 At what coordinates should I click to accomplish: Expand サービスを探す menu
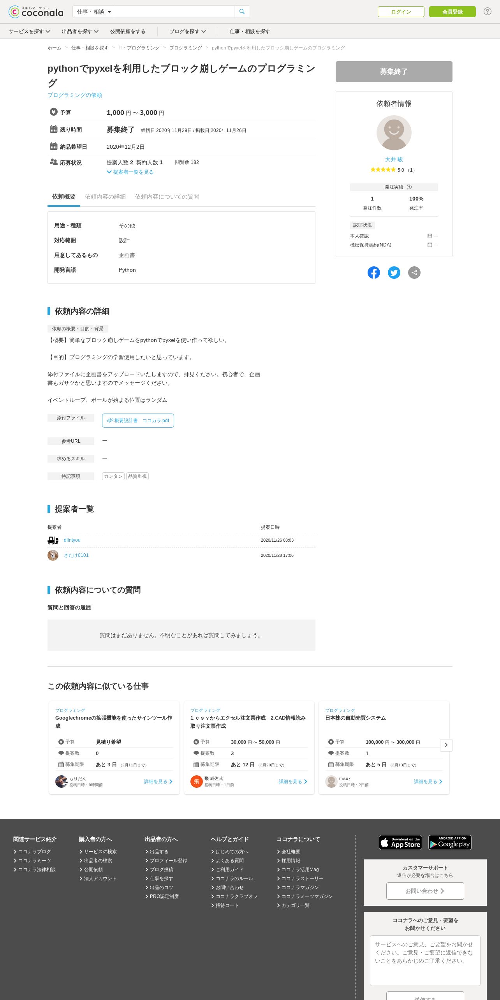click(29, 32)
